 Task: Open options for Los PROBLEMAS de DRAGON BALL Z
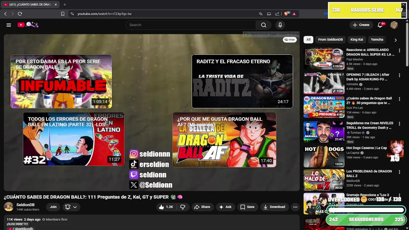399,172
